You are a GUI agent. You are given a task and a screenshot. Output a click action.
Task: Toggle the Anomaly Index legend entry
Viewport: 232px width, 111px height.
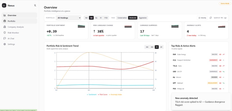click(115, 95)
